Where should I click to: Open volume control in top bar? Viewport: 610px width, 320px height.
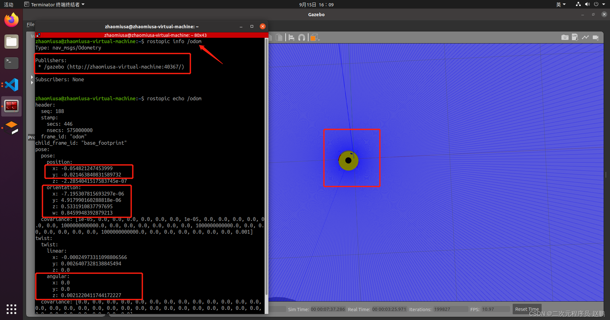coord(587,4)
